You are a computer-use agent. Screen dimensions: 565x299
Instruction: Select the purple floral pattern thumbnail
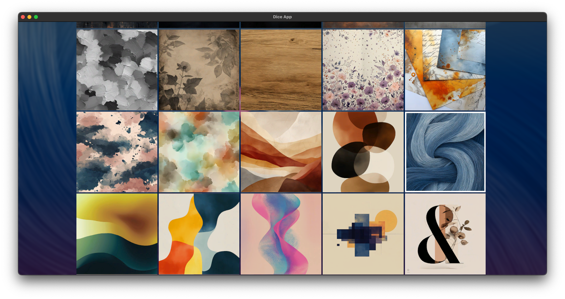pyautogui.click(x=363, y=70)
